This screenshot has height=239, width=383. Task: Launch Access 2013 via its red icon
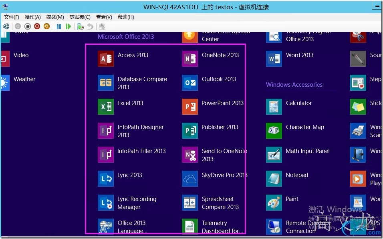(106, 59)
